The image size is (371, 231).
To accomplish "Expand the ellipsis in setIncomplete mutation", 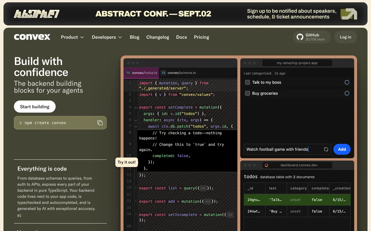I will click(230, 215).
